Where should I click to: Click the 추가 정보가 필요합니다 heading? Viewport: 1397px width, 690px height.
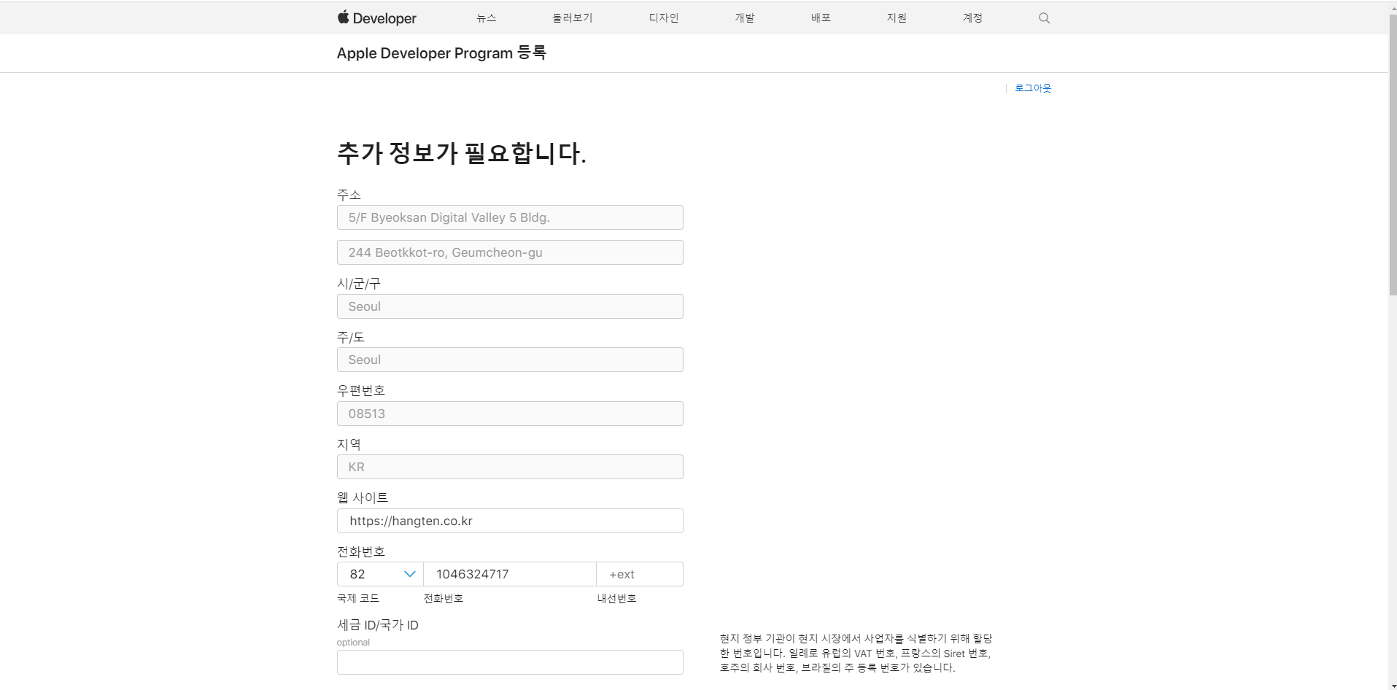[461, 153]
